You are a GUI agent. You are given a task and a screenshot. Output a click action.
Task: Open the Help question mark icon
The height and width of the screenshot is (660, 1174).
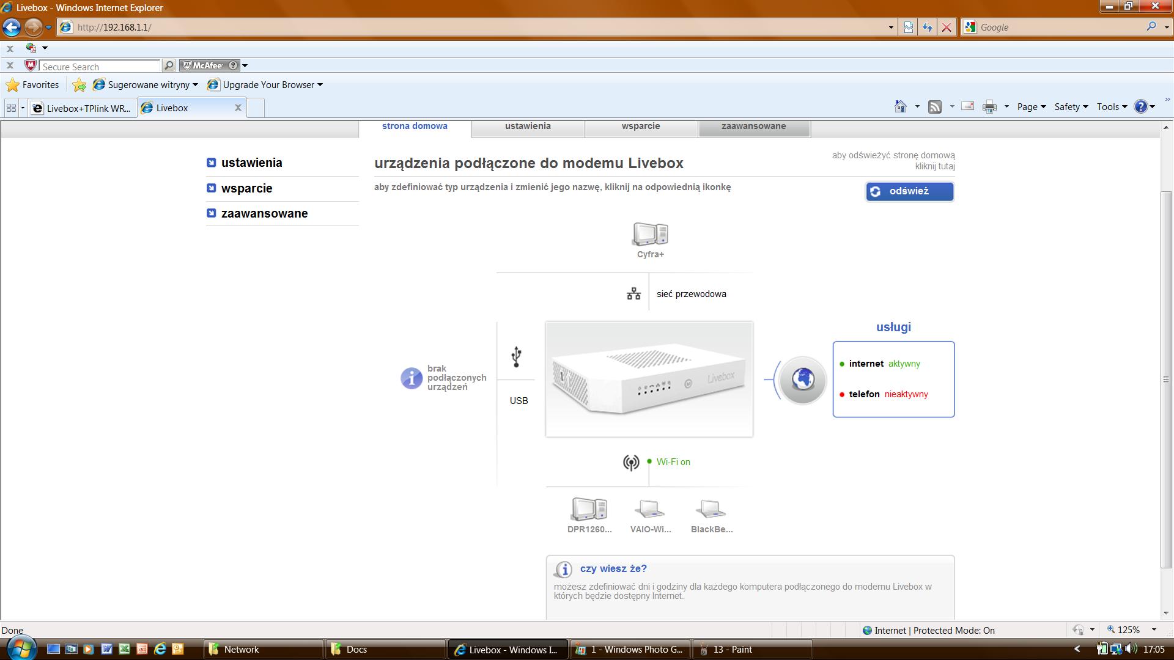coord(1140,106)
